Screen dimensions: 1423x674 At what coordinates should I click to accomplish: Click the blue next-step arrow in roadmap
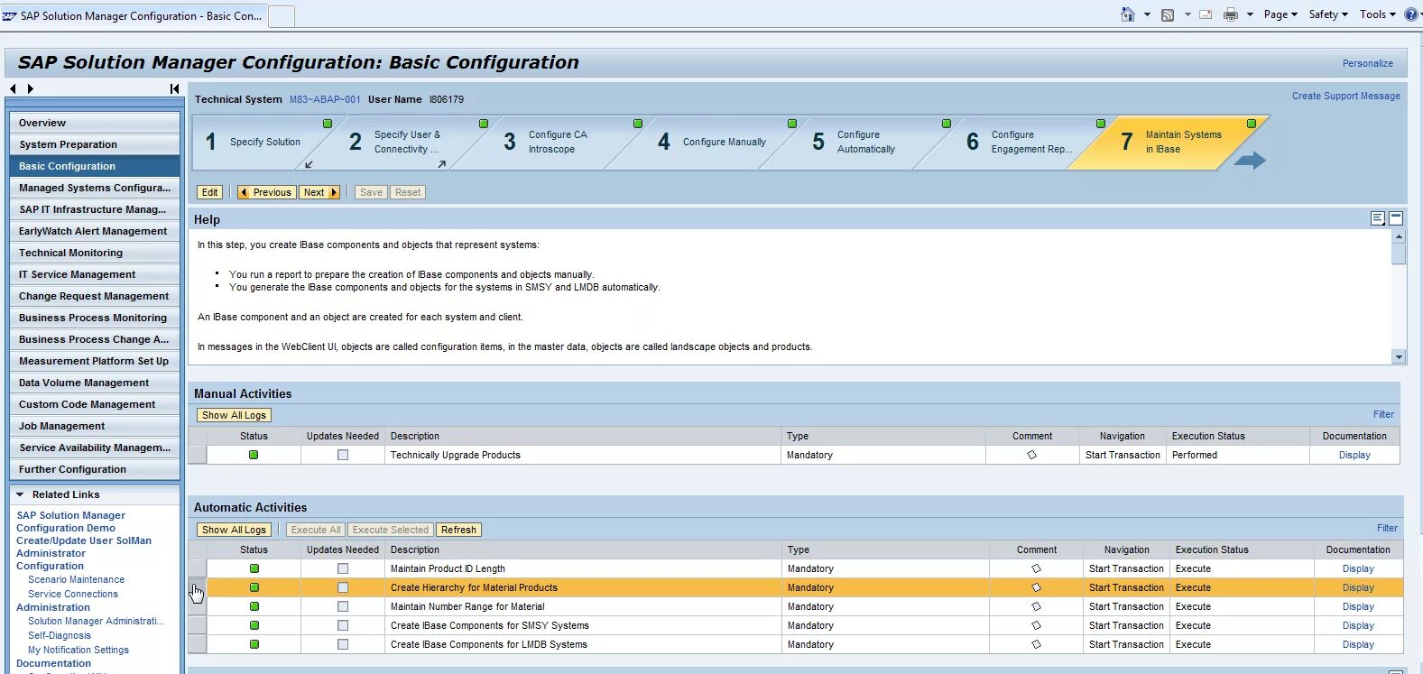1250,161
